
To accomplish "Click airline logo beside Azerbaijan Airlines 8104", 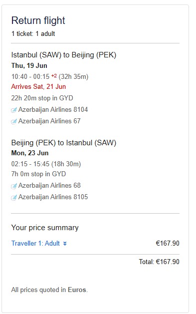I will (14, 110).
